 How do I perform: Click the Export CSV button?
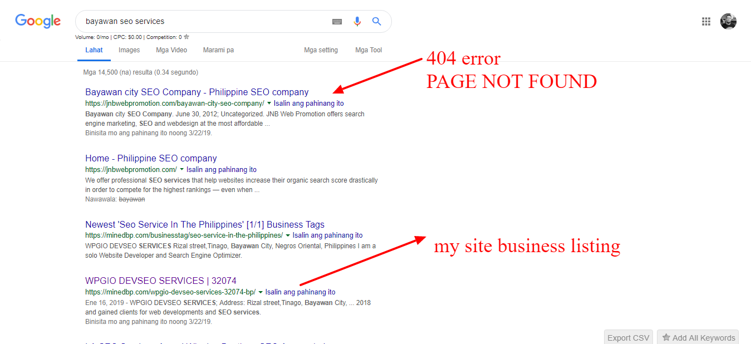[629, 338]
